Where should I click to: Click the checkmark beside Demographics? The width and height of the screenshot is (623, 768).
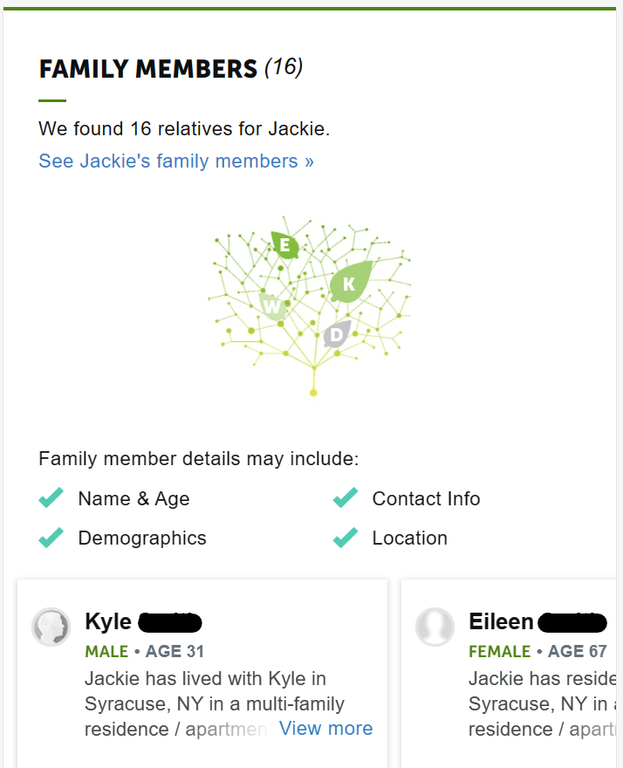pos(51,538)
